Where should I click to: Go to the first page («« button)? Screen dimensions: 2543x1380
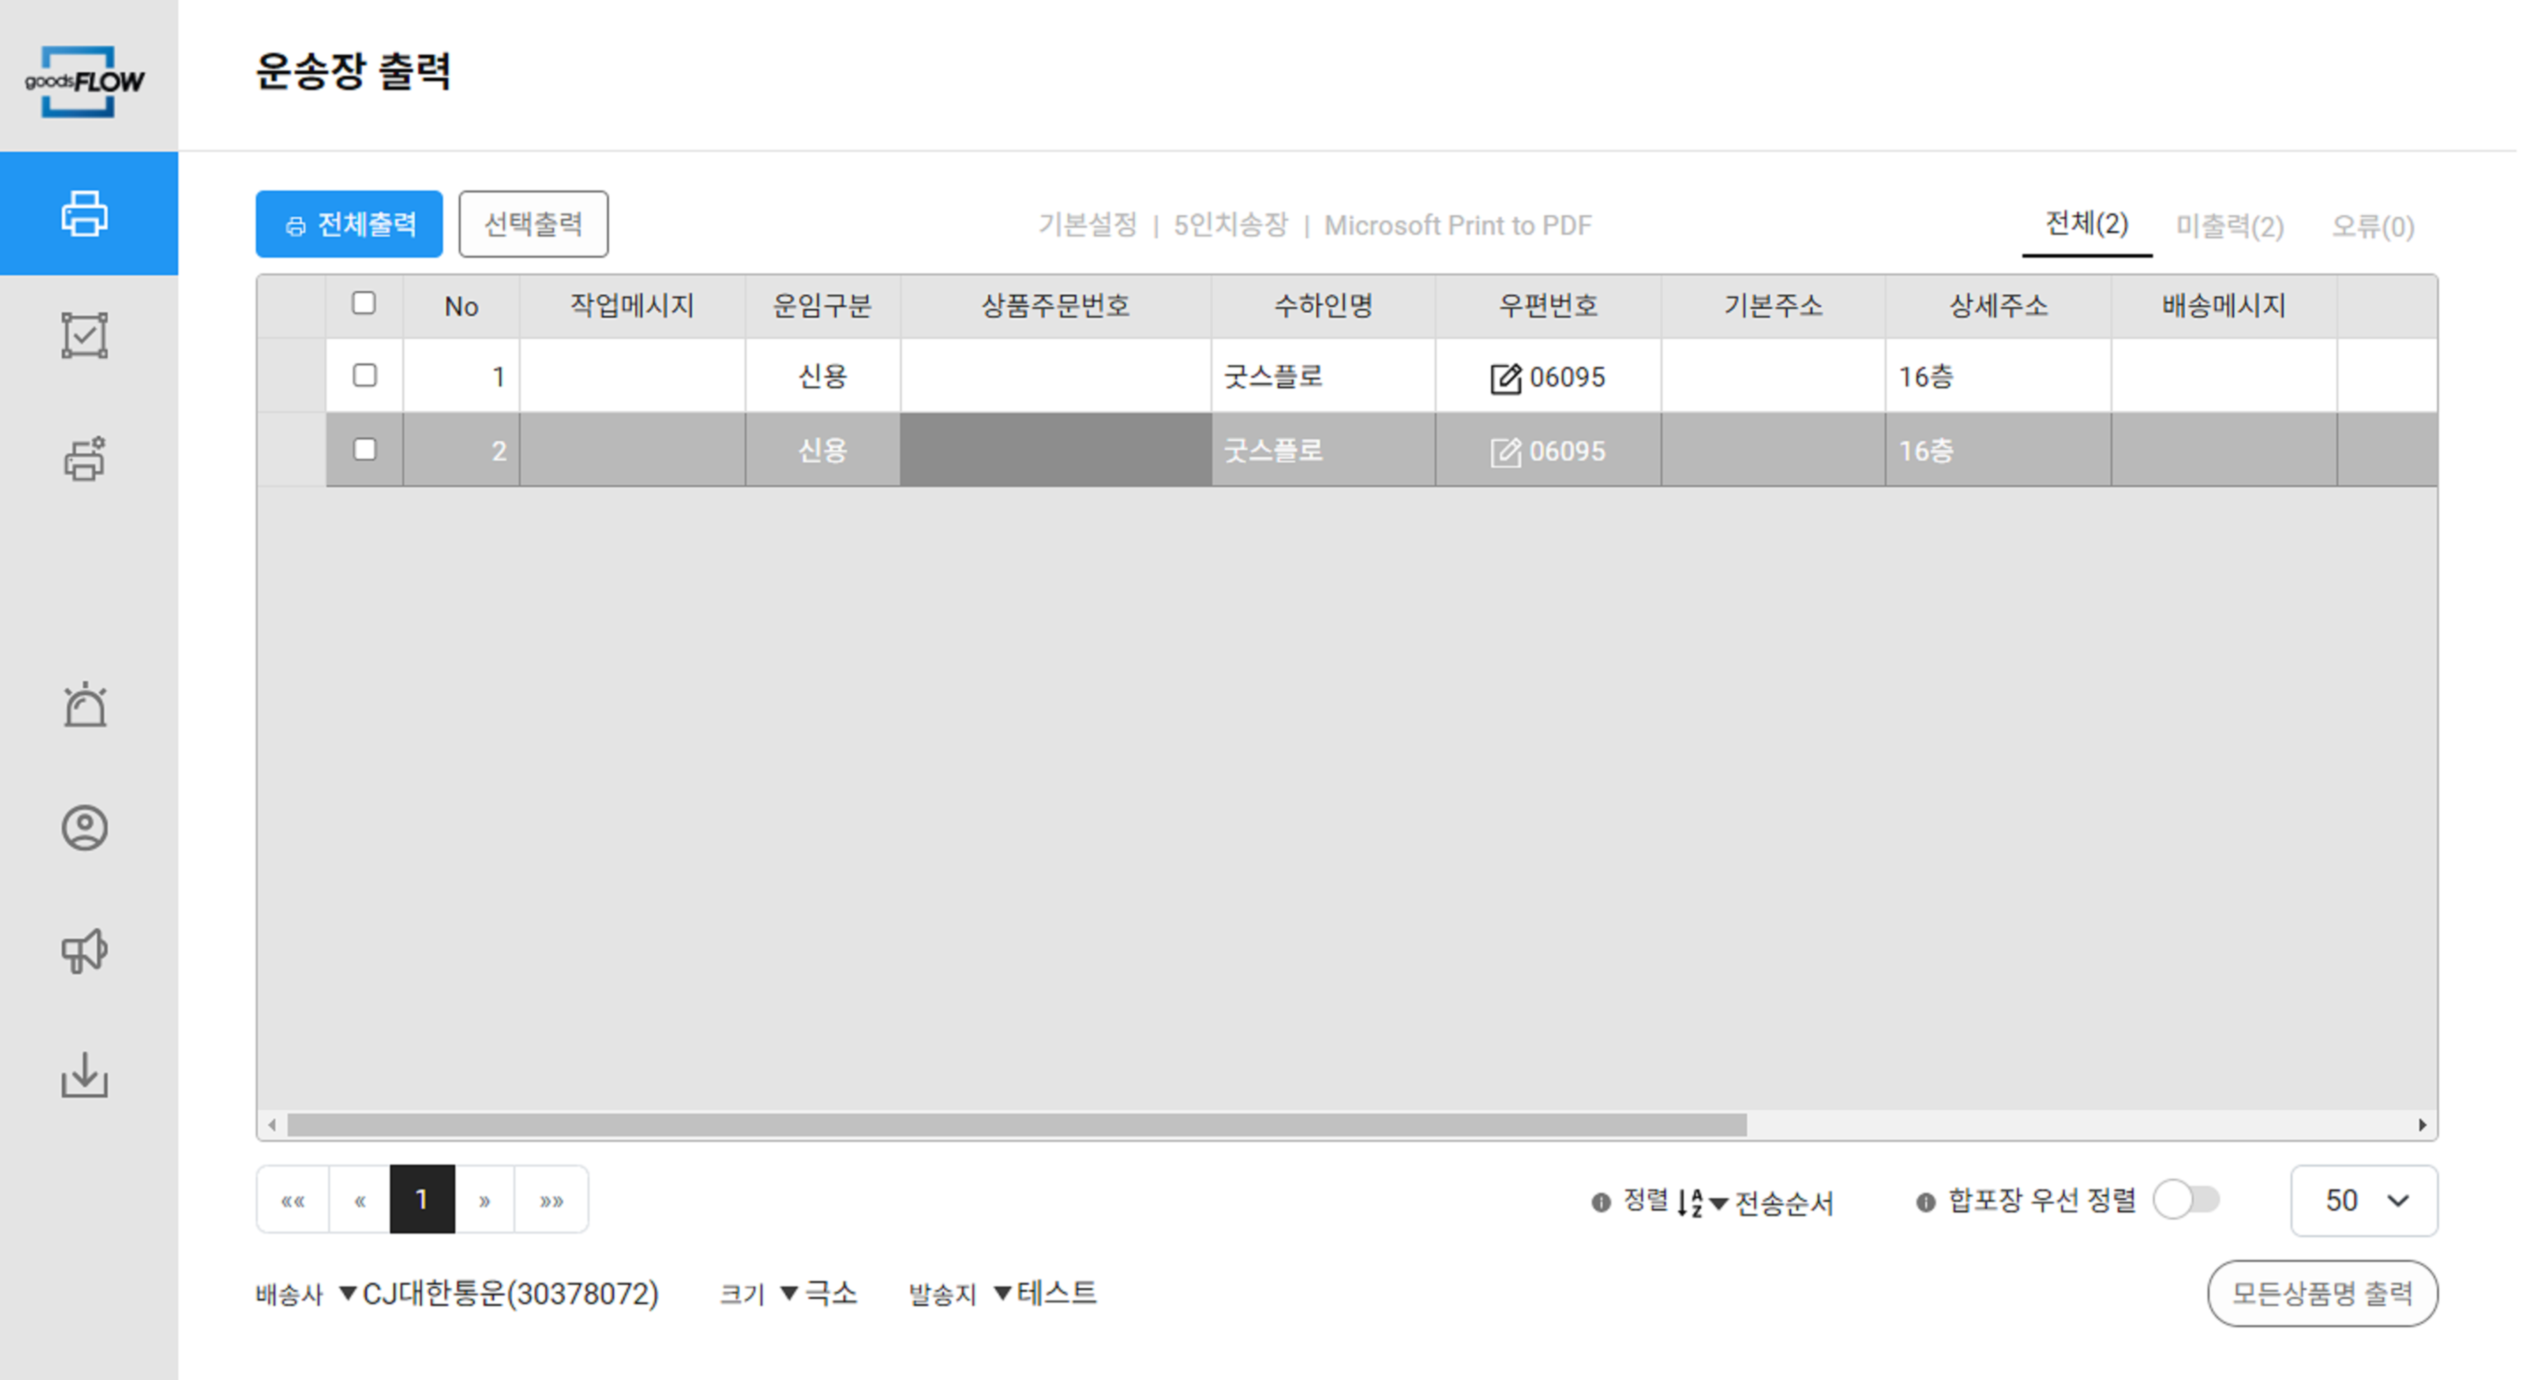click(x=293, y=1200)
